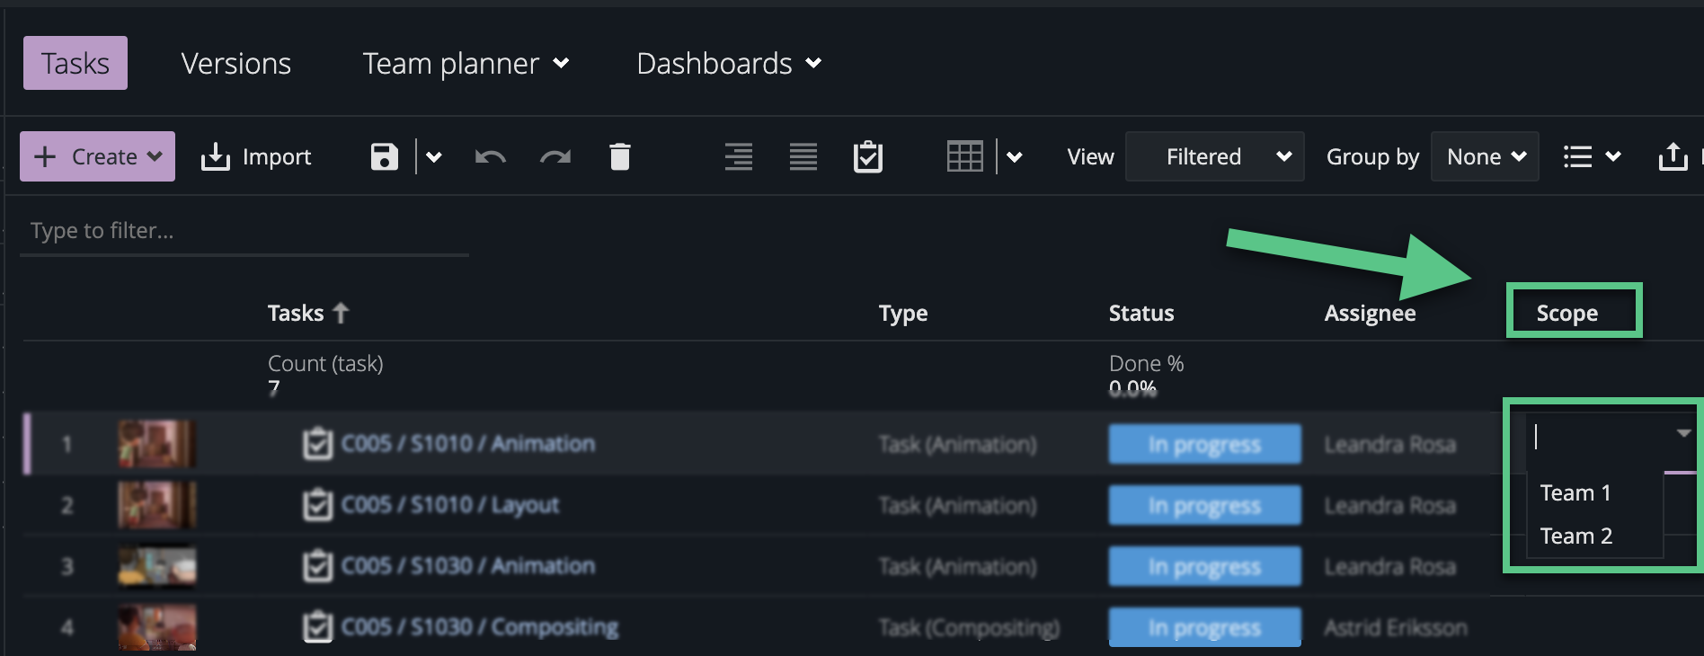Click the Assignee column header
Image resolution: width=1704 pixels, height=656 pixels.
click(1370, 313)
